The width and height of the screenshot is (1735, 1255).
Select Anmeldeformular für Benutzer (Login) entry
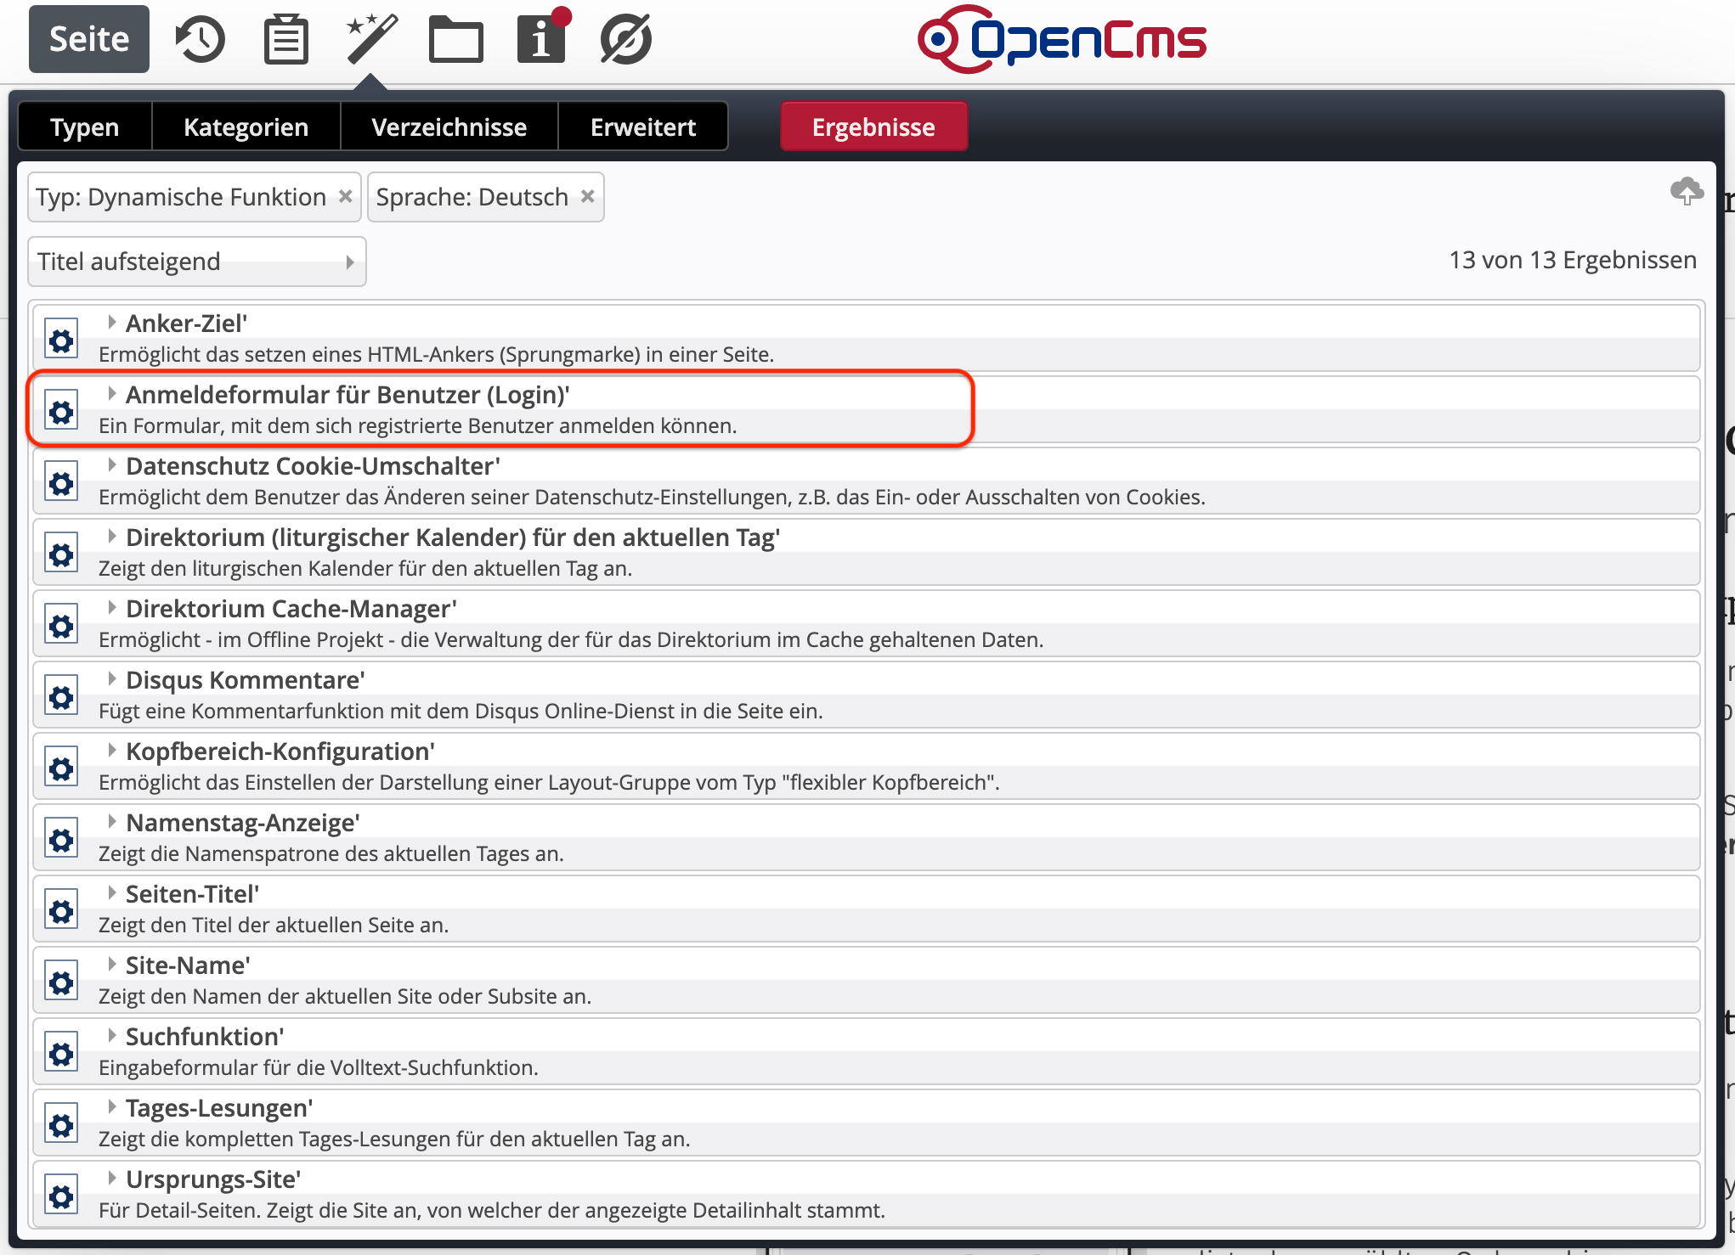[348, 396]
